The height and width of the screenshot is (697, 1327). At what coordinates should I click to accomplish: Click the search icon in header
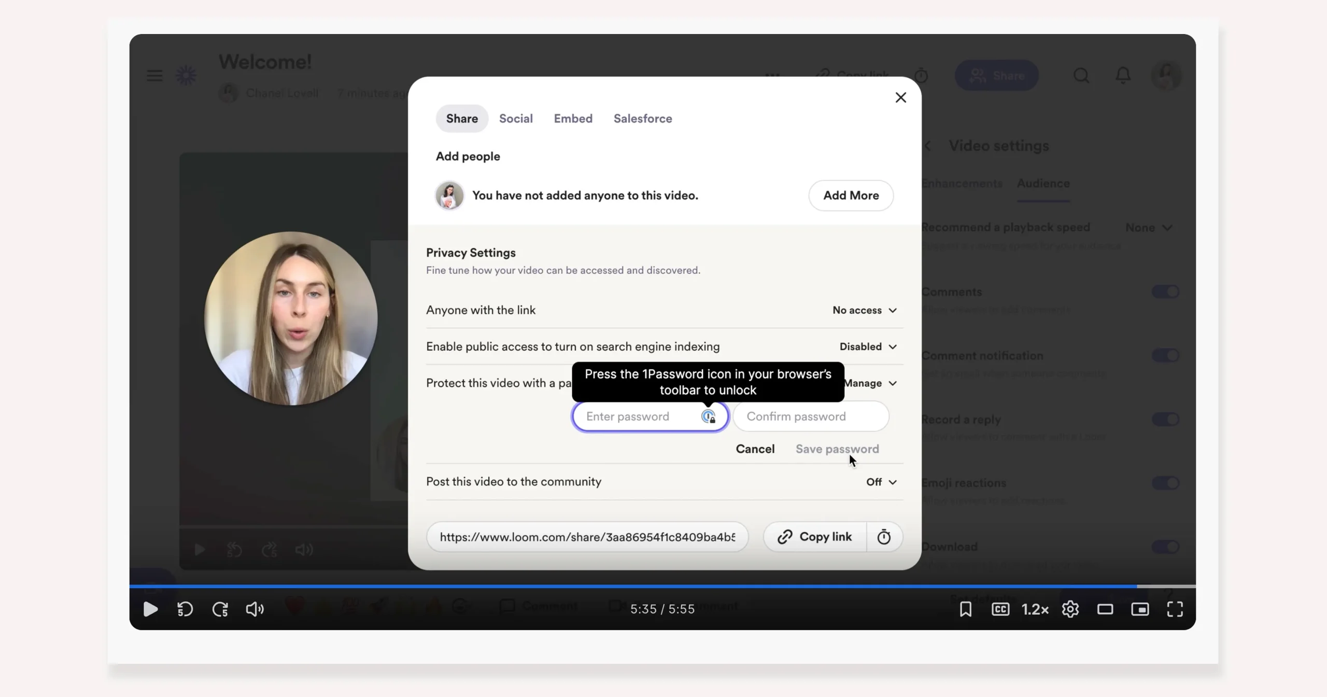point(1081,76)
